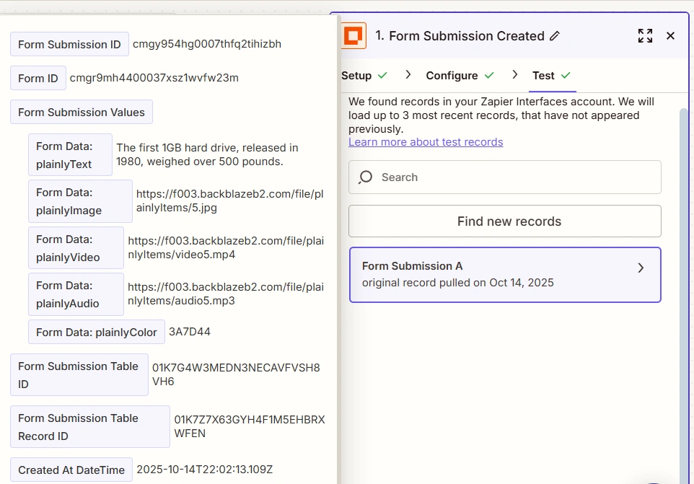Click the Form Submission ID label
Screen dimensions: 694x484
coord(69,44)
